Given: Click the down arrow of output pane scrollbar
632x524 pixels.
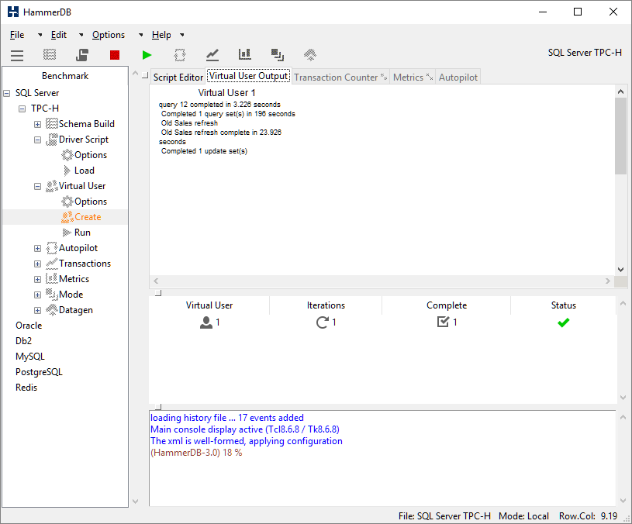Looking at the screenshot, I should click(620, 270).
